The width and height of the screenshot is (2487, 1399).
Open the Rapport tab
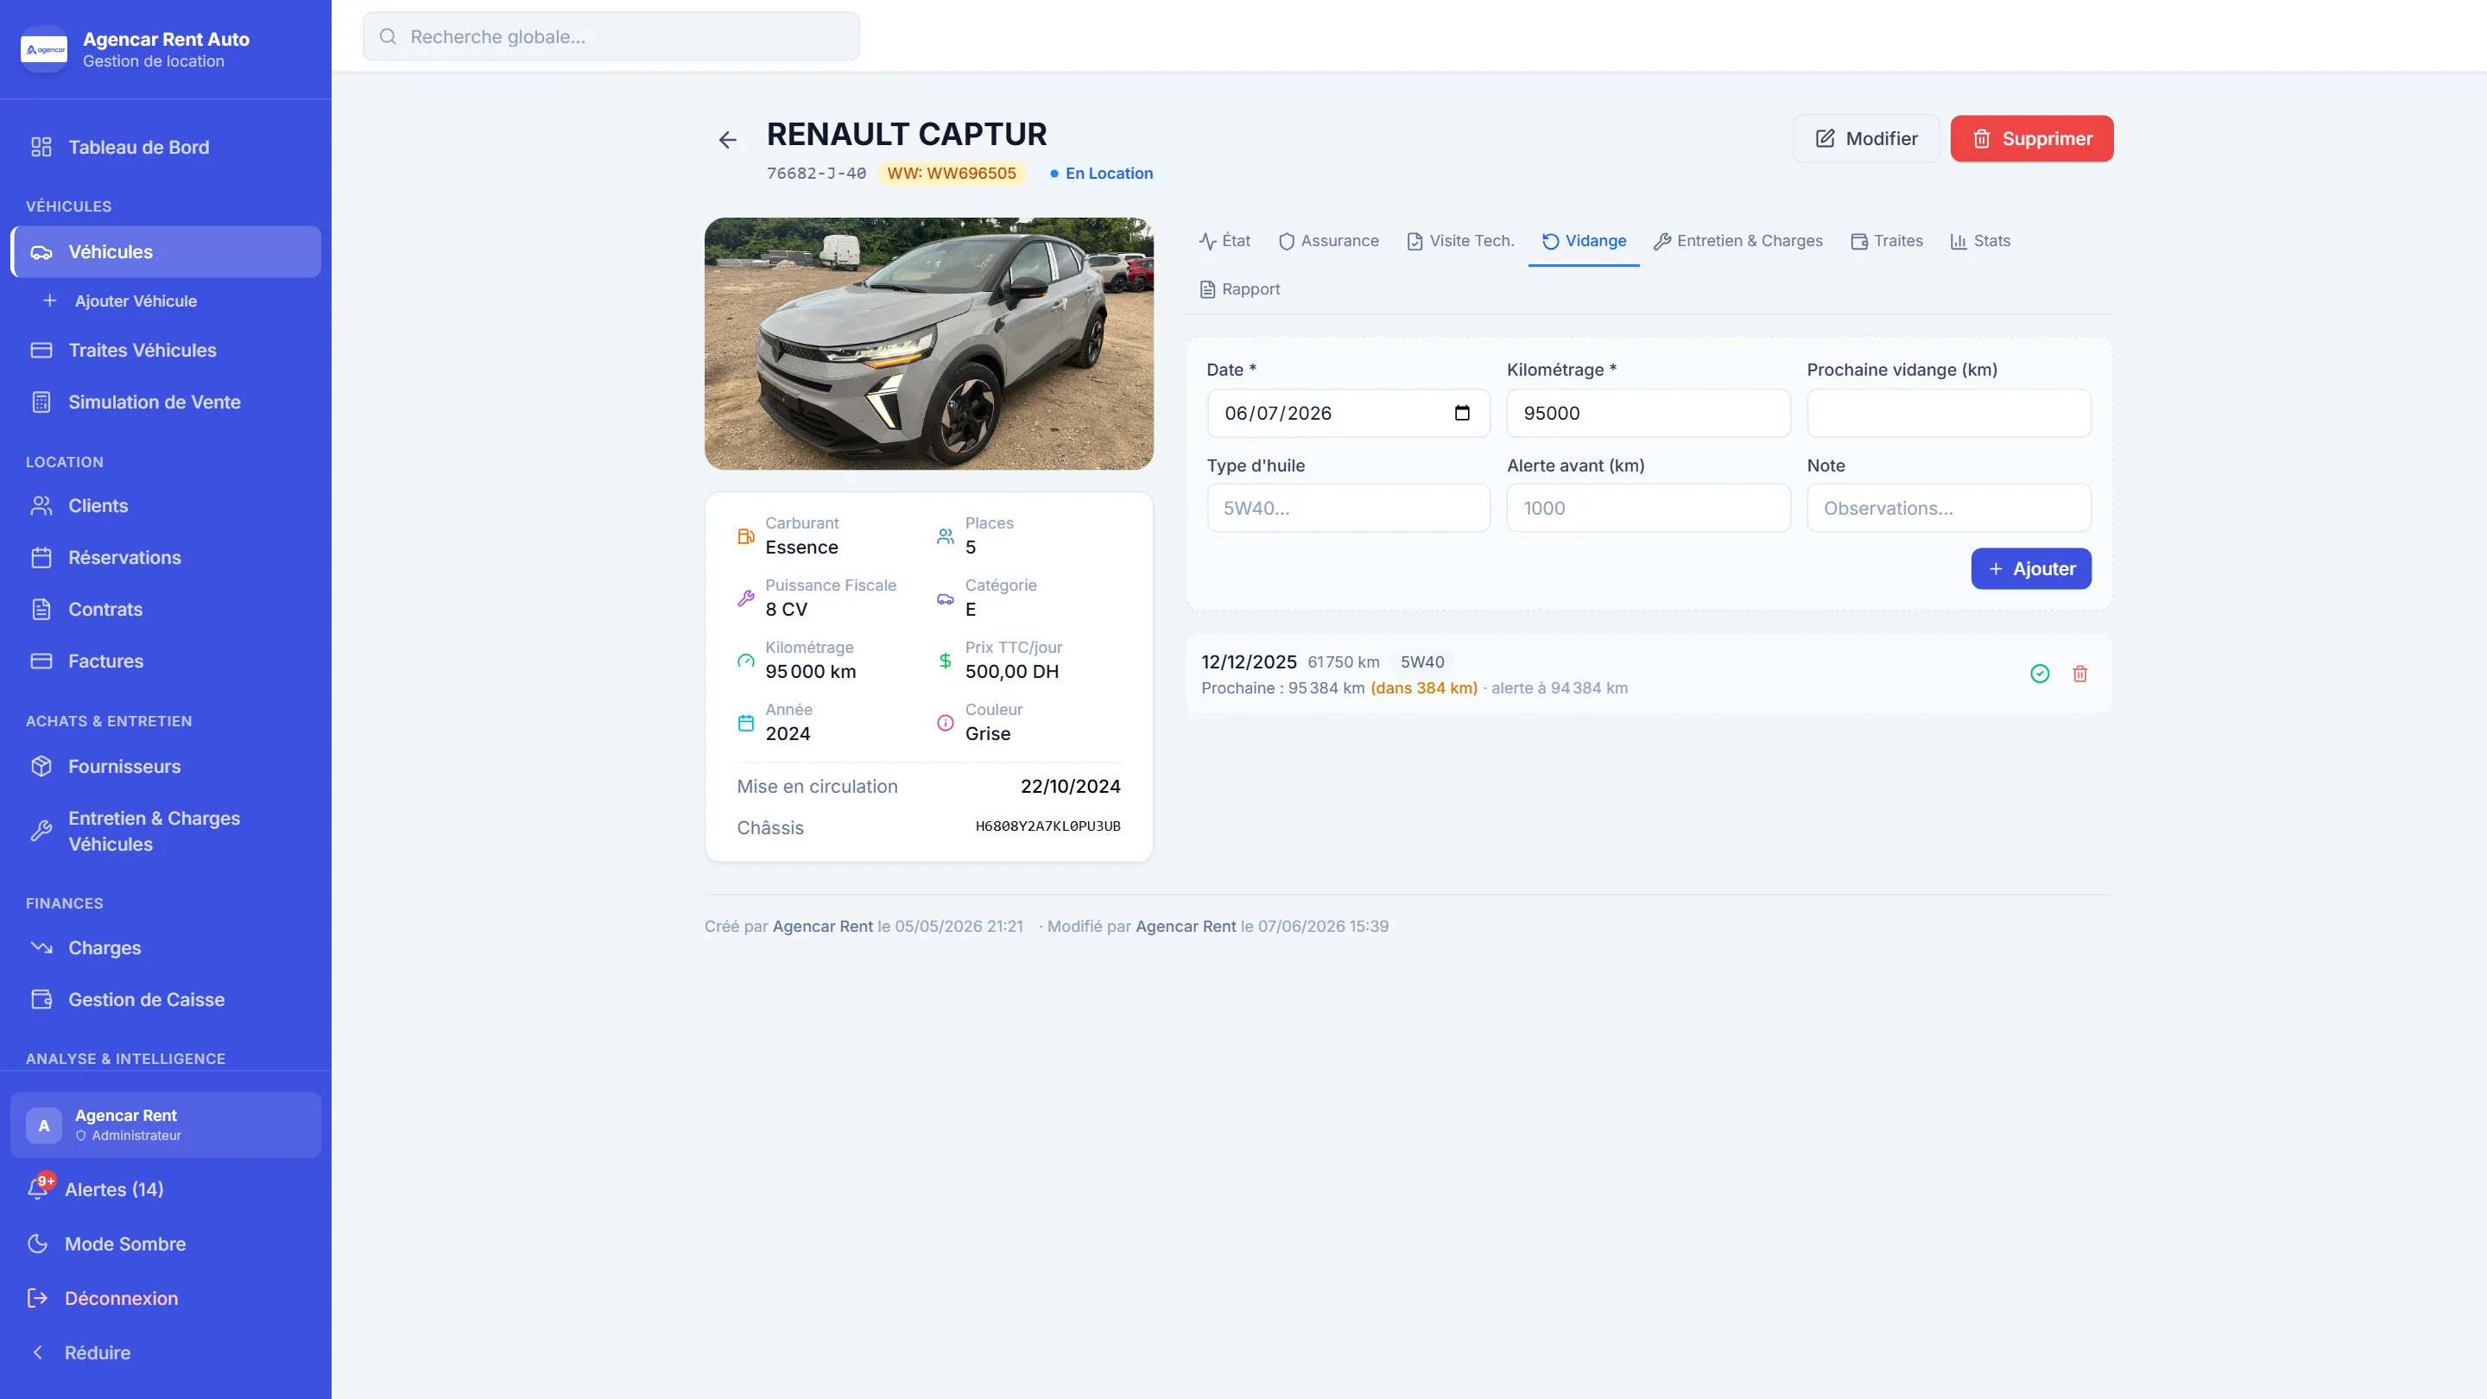click(x=1240, y=289)
